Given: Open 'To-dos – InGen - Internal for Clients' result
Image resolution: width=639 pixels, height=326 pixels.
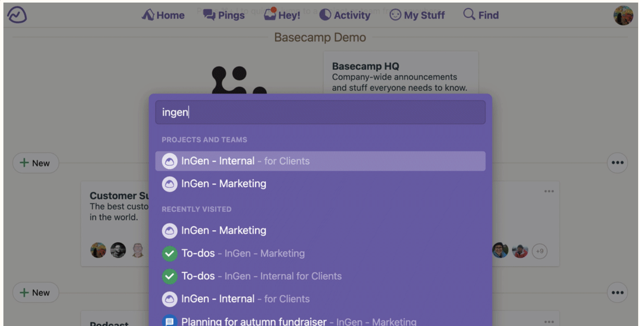Looking at the screenshot, I should 320,276.
